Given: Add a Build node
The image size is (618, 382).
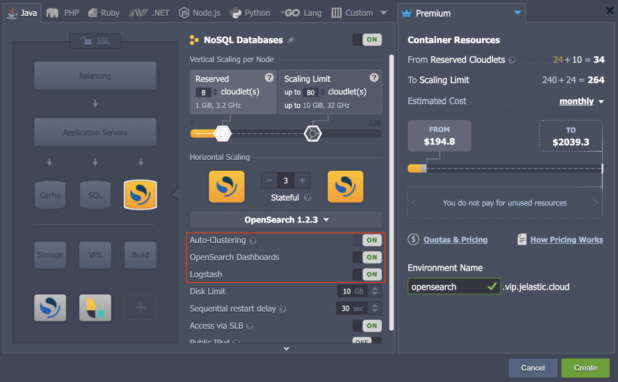Looking at the screenshot, I should pos(140,255).
